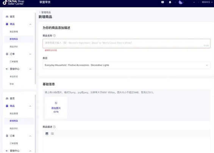The width and height of the screenshot is (214, 153).
Task: Click 首页 home icon in top sidebar
Action: click(x=7, y=17)
